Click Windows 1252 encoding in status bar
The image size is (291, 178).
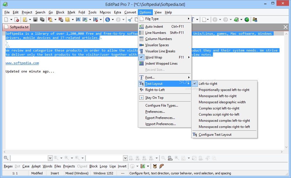point(103,173)
